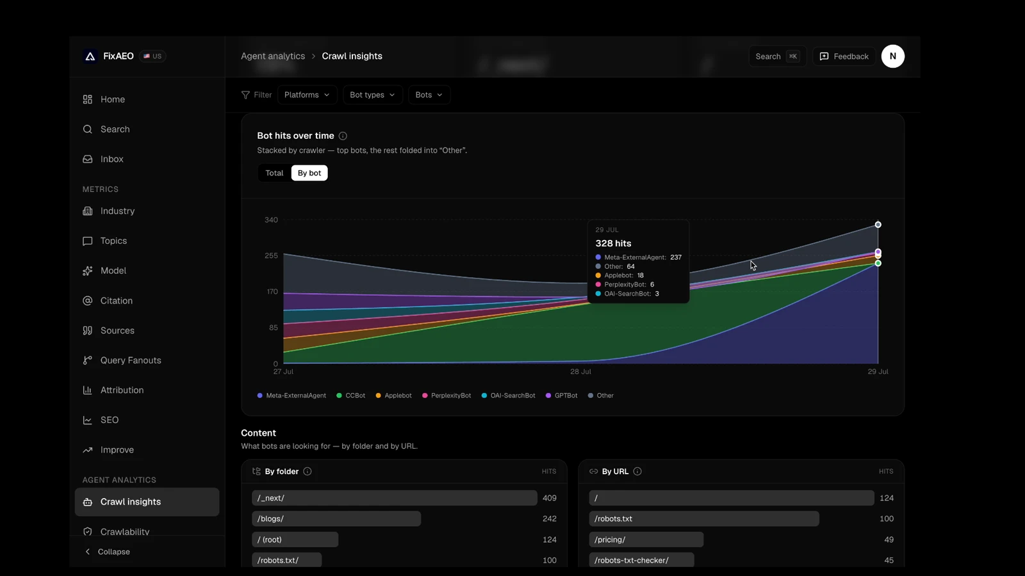Click the Crawlability shield icon
Screen dimensions: 1025x576
88,532
